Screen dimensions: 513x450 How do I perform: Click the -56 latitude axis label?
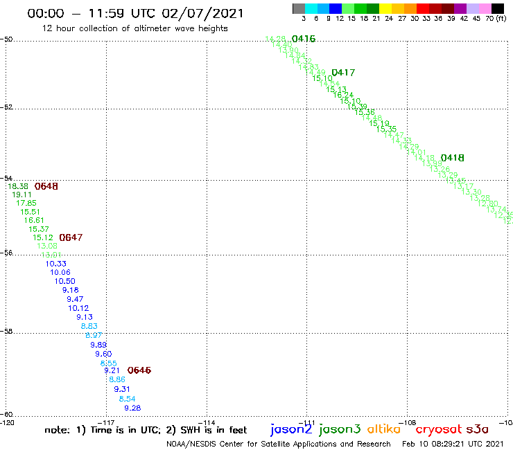(6, 253)
